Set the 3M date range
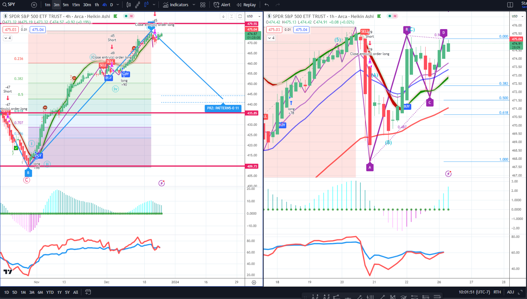 [x=32, y=292]
